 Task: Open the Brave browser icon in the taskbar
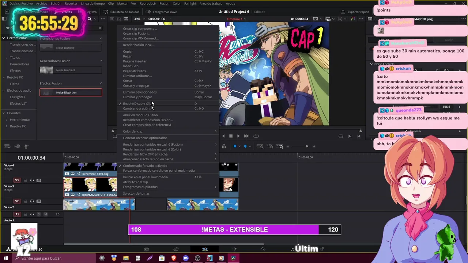point(174,258)
